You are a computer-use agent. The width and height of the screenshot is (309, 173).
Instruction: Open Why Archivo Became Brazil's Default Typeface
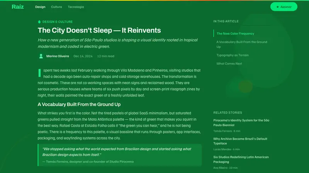(x=240, y=141)
